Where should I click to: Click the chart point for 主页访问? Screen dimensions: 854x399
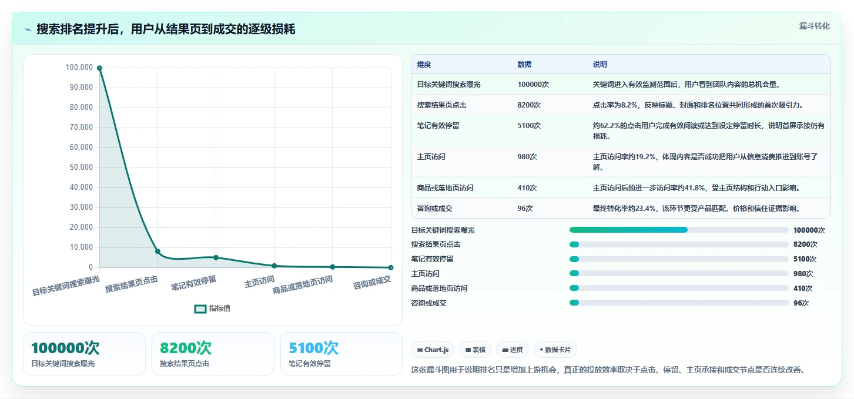point(274,266)
